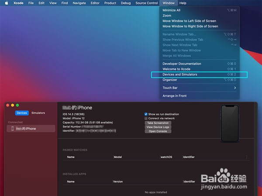Click Version column header in Installed Apps
The width and height of the screenshot is (262, 196).
pyautogui.click(x=118, y=182)
